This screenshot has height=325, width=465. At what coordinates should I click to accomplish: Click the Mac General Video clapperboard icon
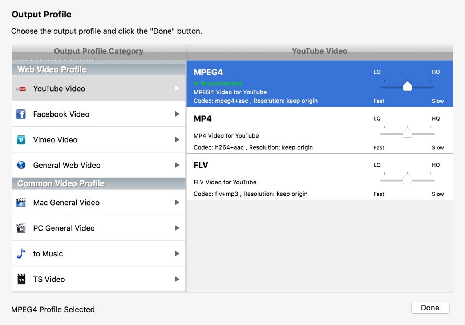point(21,203)
